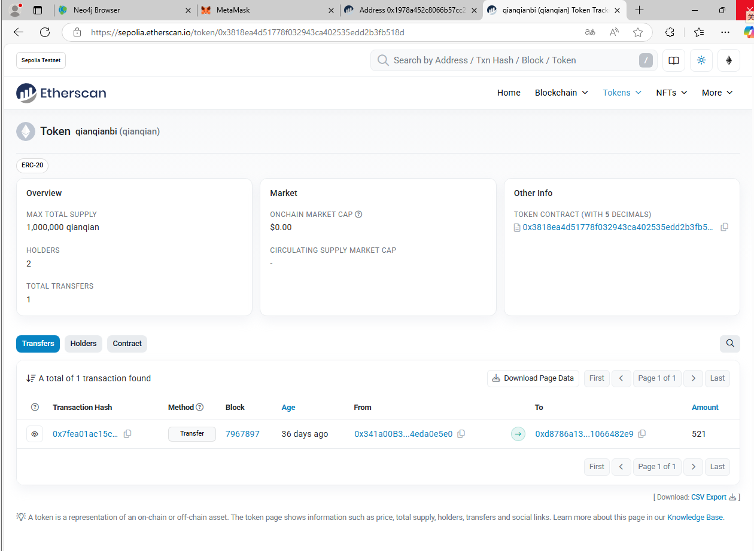This screenshot has height=551, width=754.
Task: Open the Knowledge Base link
Action: click(x=695, y=518)
